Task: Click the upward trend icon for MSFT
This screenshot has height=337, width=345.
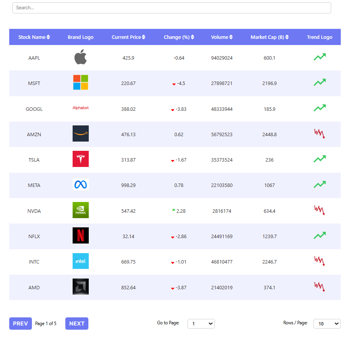Action: coord(320,82)
